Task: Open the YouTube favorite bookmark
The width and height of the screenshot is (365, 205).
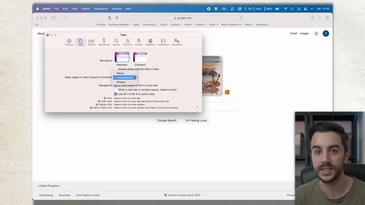Action: tap(101, 24)
